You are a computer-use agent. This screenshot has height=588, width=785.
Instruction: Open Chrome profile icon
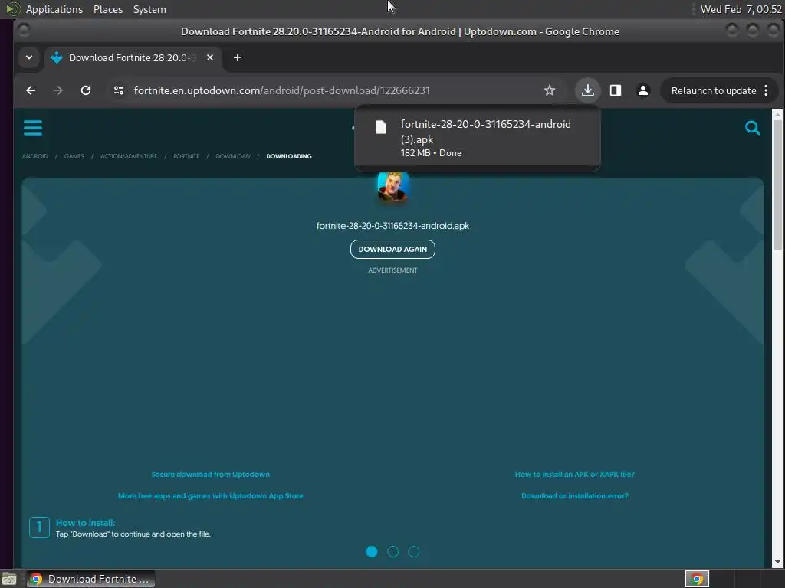coord(643,90)
